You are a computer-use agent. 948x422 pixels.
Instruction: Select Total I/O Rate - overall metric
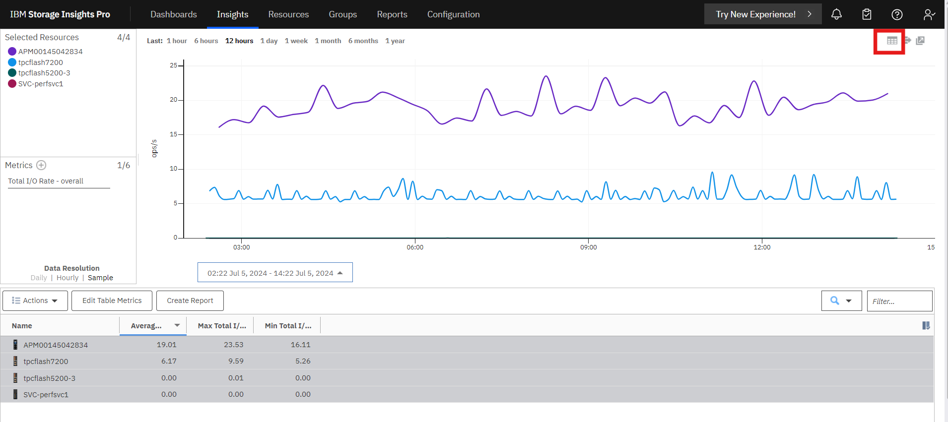pos(46,181)
